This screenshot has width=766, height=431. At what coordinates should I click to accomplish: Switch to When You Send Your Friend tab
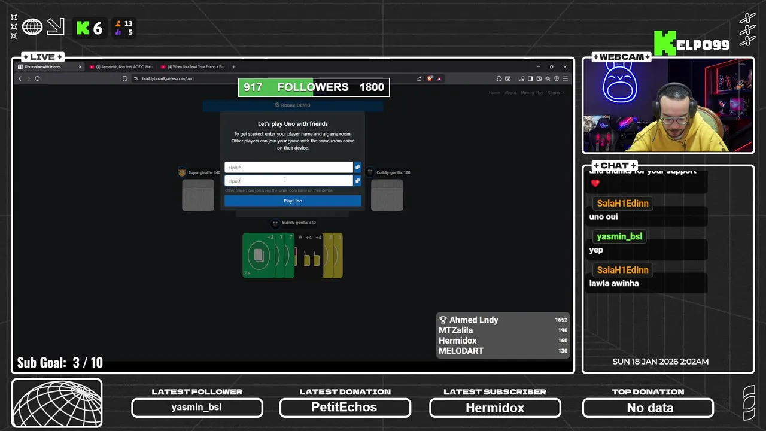[193, 67]
